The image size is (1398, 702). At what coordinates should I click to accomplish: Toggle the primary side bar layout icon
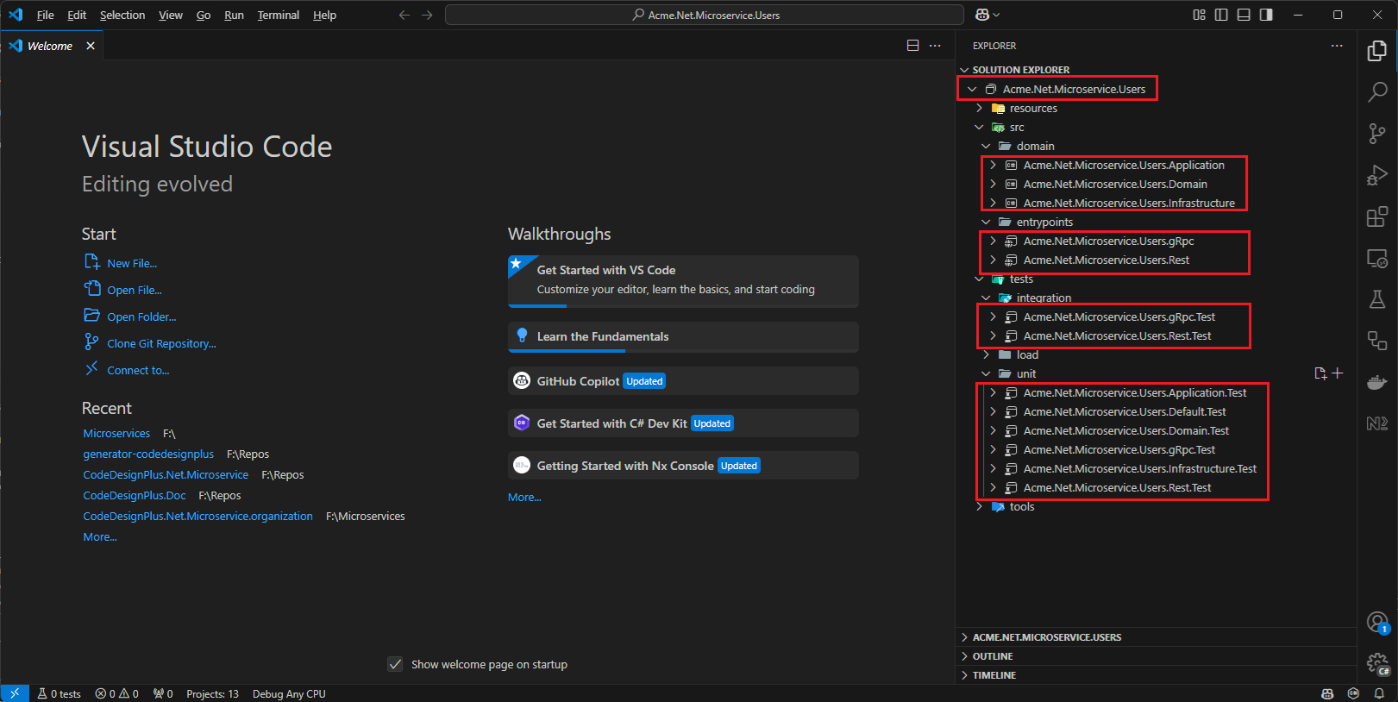[1221, 15]
